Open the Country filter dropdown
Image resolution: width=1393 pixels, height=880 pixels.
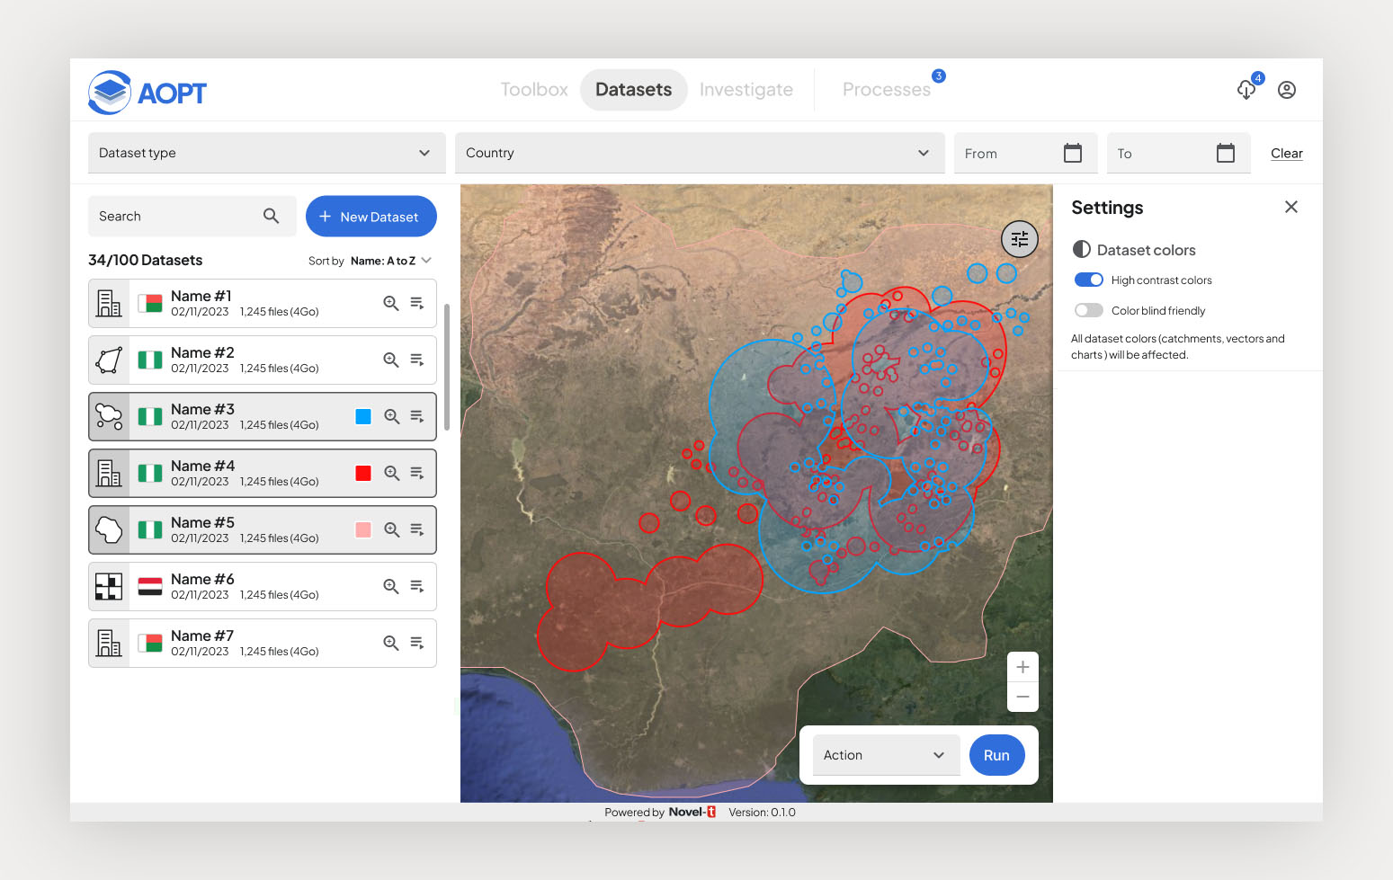[x=699, y=153]
